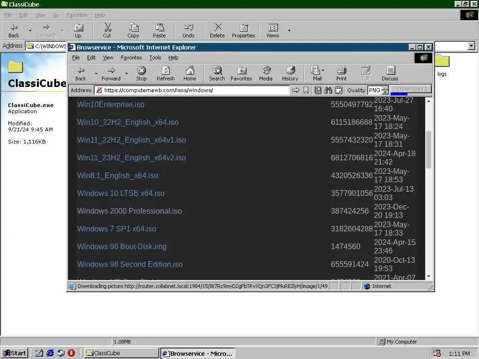Stop the page loading in Internet Explorer
This screenshot has height=359, width=479.
tap(141, 74)
